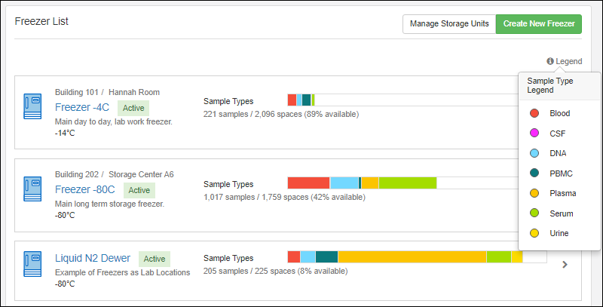Click the Blood red legend dot

534,113
